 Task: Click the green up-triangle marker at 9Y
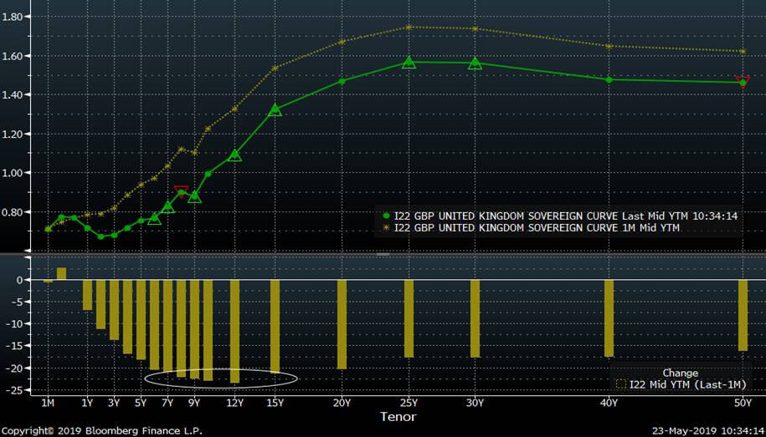coord(195,196)
